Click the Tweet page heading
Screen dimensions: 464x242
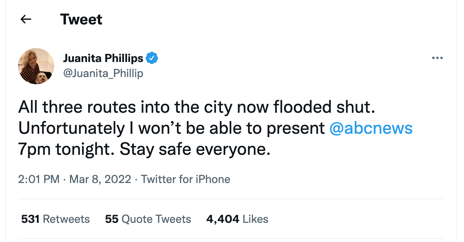(x=81, y=20)
